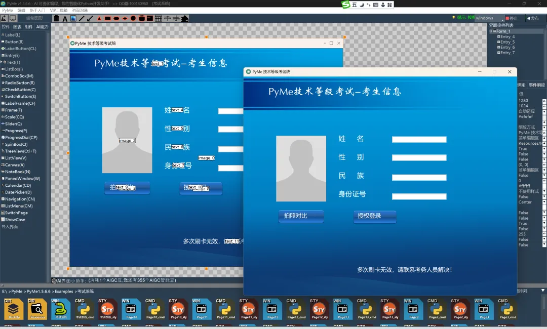547x329 pixels.
Task: Select the table grid drawing tool
Action: (x=159, y=18)
